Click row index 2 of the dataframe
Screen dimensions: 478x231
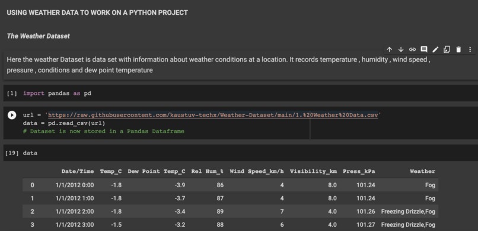(32, 211)
